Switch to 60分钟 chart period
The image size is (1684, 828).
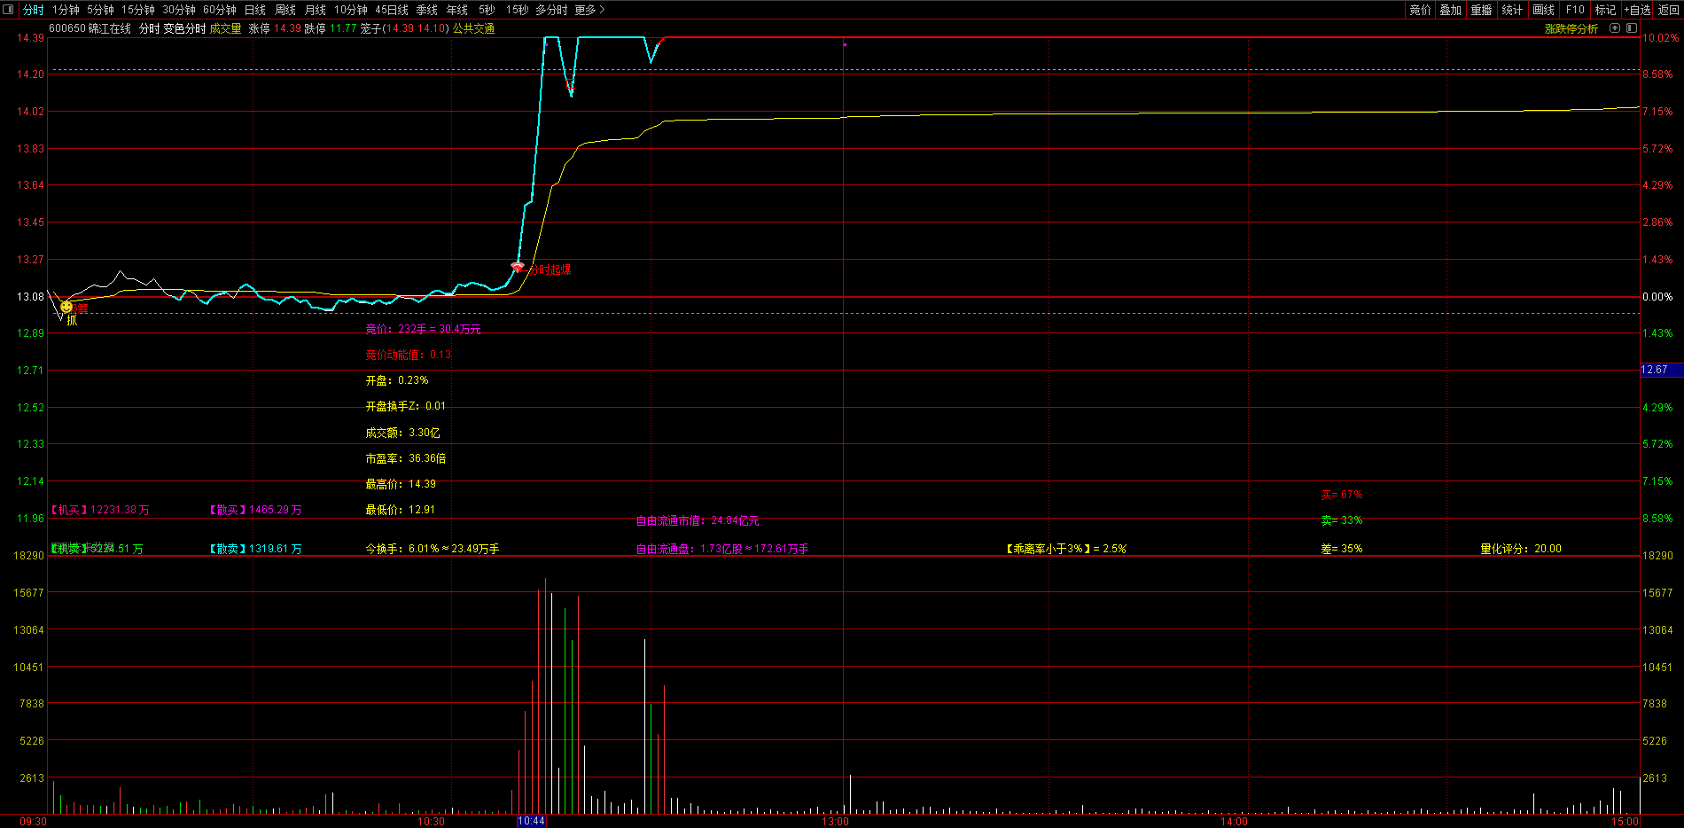(x=220, y=10)
